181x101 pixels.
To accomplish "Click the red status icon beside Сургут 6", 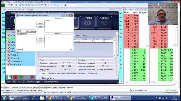I will [9, 58].
